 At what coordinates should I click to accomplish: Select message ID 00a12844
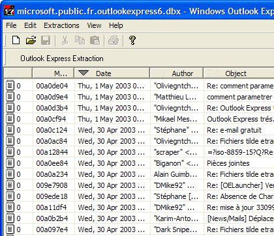pyautogui.click(x=52, y=152)
